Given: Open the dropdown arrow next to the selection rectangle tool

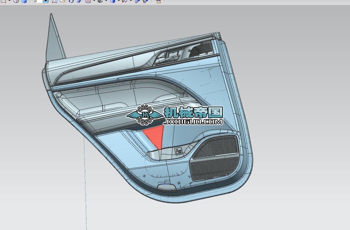Looking at the screenshot, I should click(9, 1).
